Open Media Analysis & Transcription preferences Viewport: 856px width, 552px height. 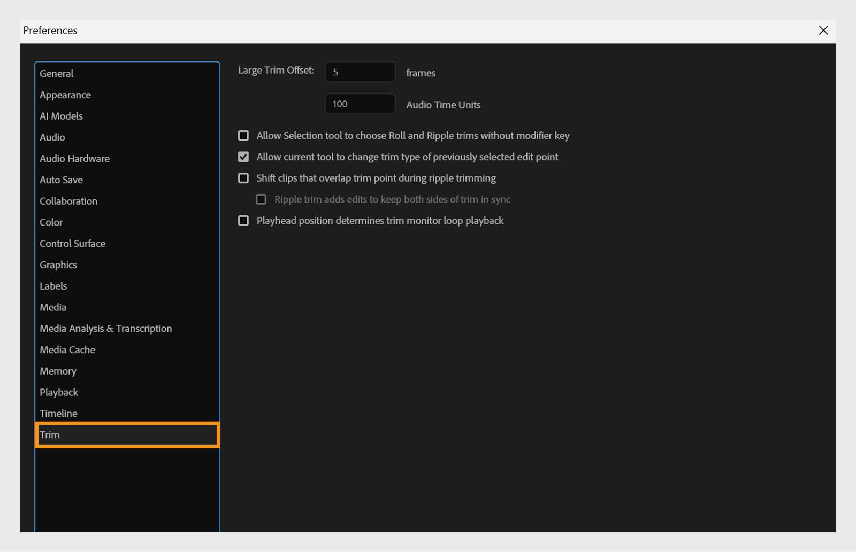[x=105, y=328]
